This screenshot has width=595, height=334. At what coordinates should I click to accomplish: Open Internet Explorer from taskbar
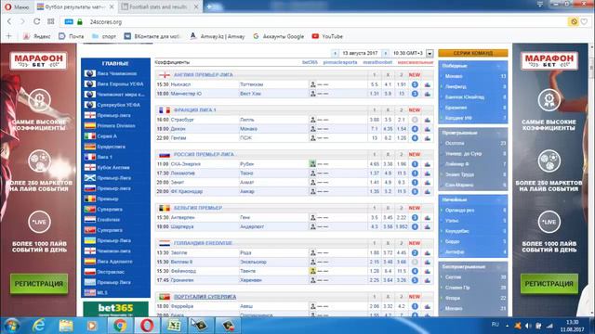[38, 326]
